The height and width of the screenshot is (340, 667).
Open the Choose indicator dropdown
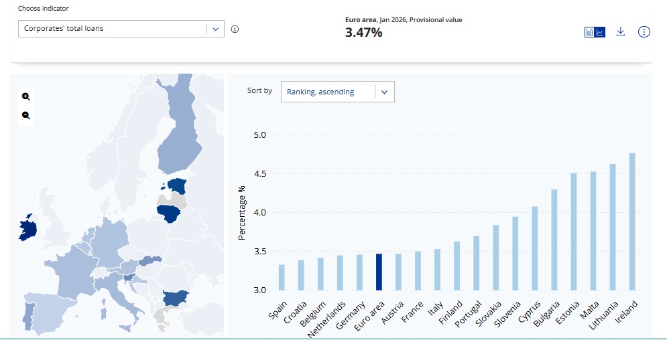[112, 29]
